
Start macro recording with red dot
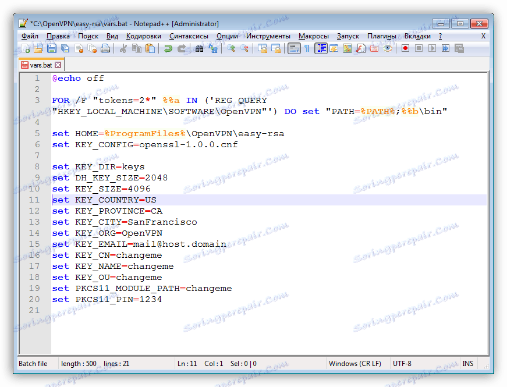[x=405, y=48]
